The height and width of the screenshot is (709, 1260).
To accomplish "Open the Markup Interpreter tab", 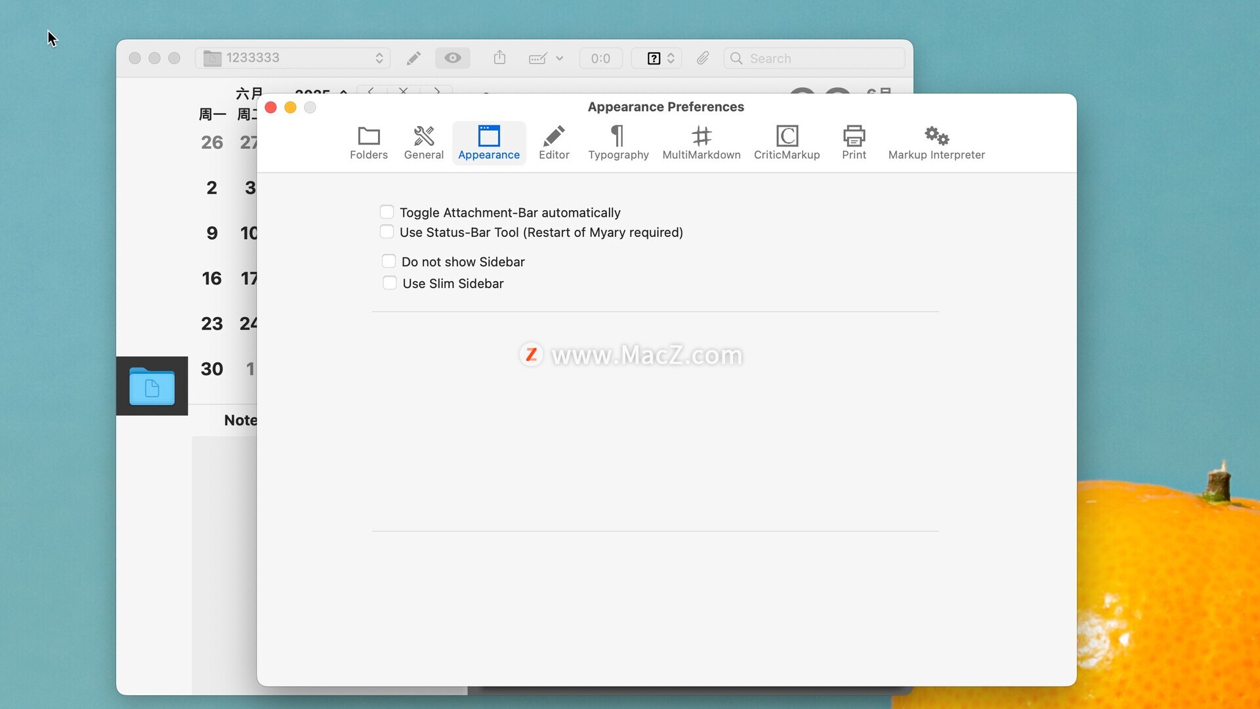I will tap(936, 143).
